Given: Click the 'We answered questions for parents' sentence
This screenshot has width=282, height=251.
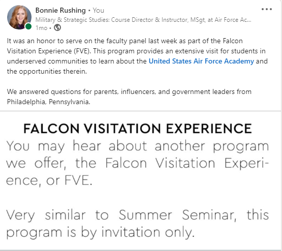Looking at the screenshot, I should (129, 91).
